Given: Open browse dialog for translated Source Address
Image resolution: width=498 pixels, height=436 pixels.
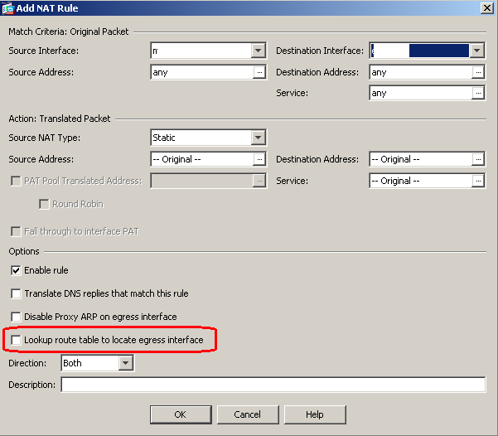Looking at the screenshot, I should [x=259, y=159].
